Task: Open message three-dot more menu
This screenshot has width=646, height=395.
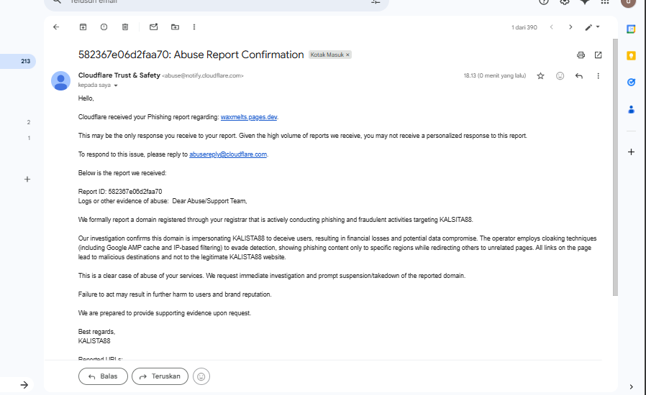Action: point(599,75)
